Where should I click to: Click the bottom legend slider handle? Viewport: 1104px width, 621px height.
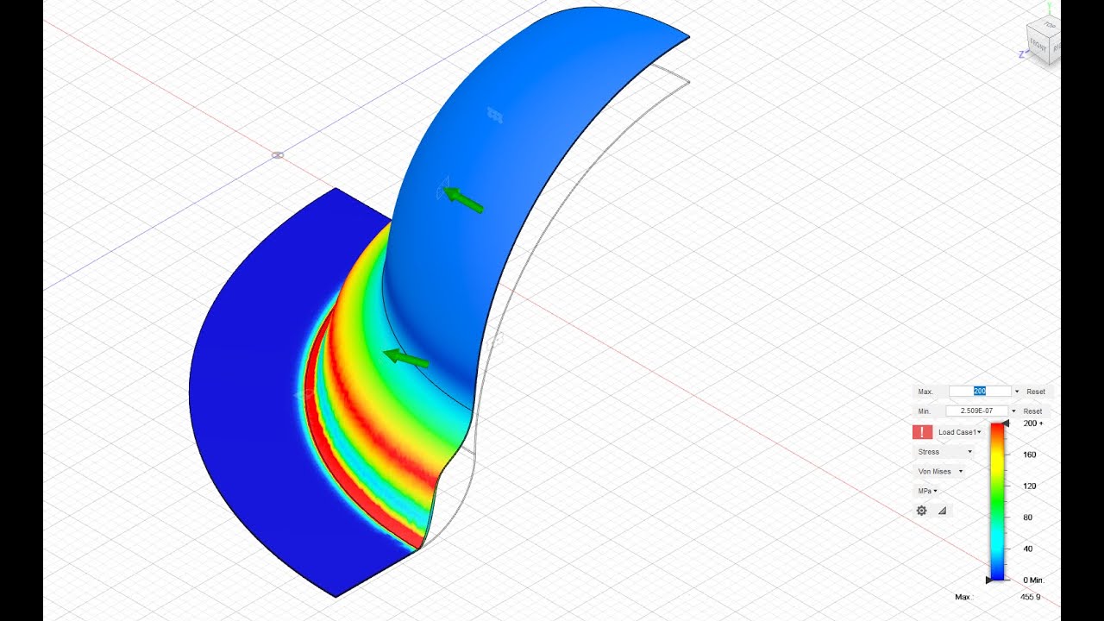pyautogui.click(x=989, y=580)
